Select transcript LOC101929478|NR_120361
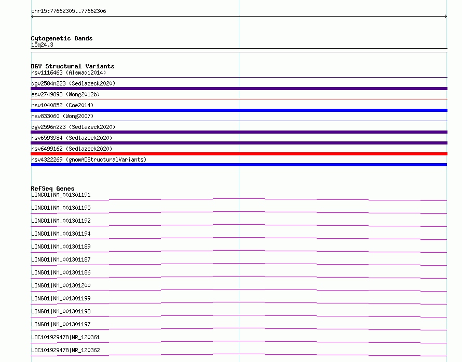Image resolution: width=462 pixels, height=362 pixels. (65, 337)
